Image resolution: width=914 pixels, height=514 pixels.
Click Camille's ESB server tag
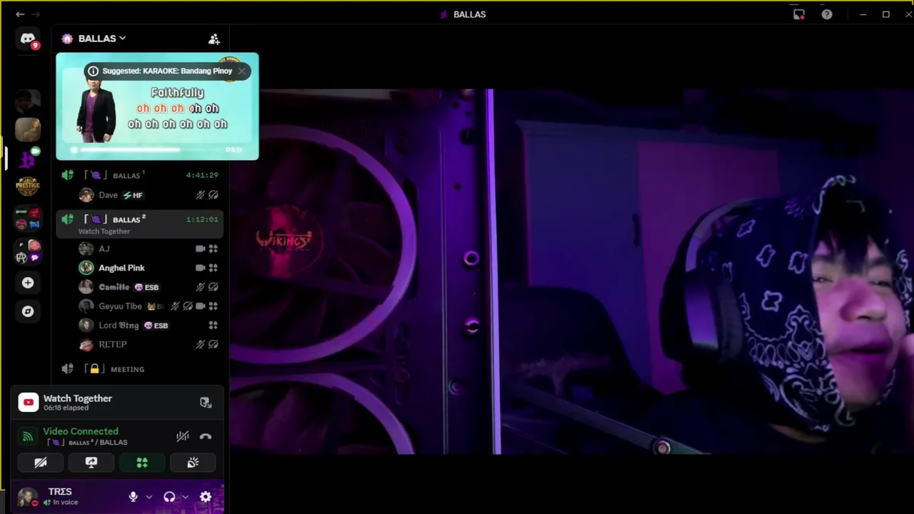pyautogui.click(x=146, y=287)
